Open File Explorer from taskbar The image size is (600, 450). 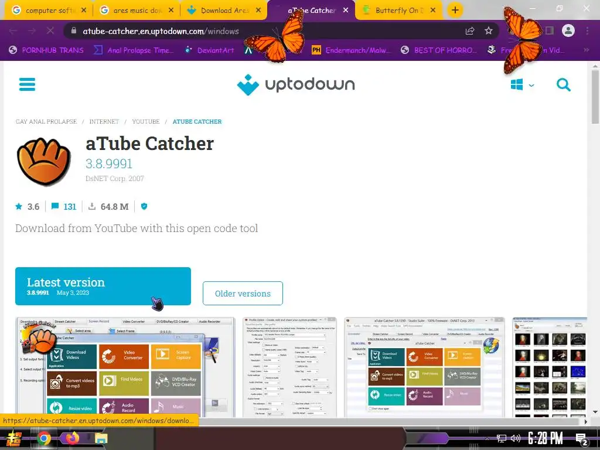tap(101, 438)
